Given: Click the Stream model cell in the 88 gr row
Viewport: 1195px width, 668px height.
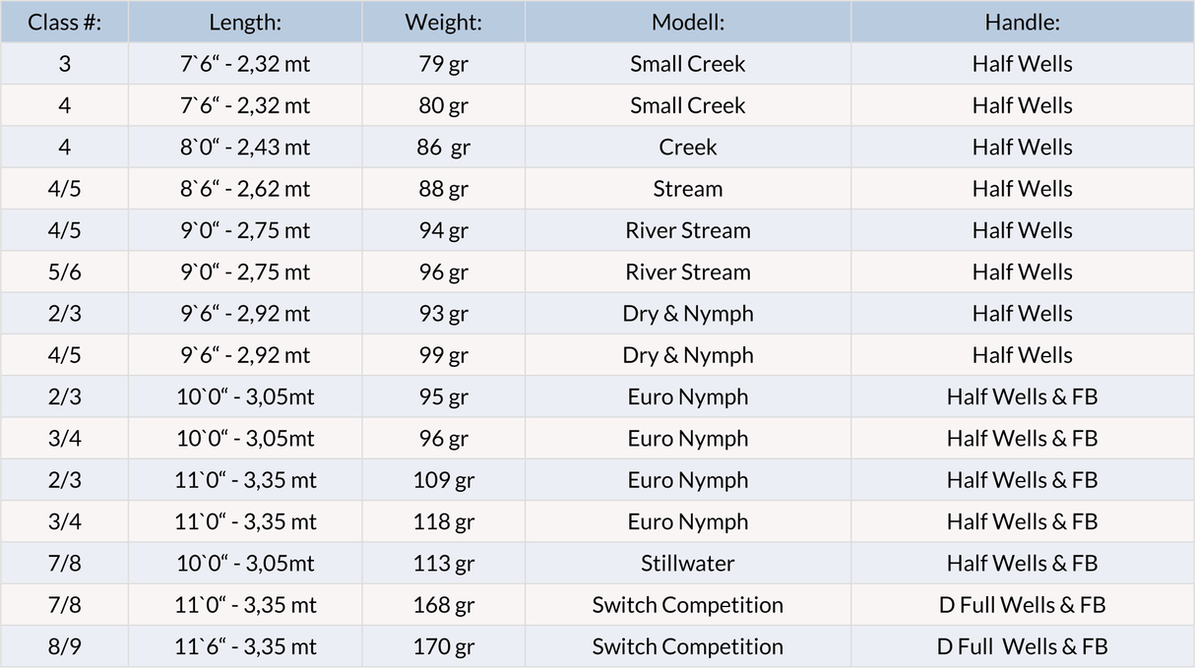Looking at the screenshot, I should pos(688,189).
